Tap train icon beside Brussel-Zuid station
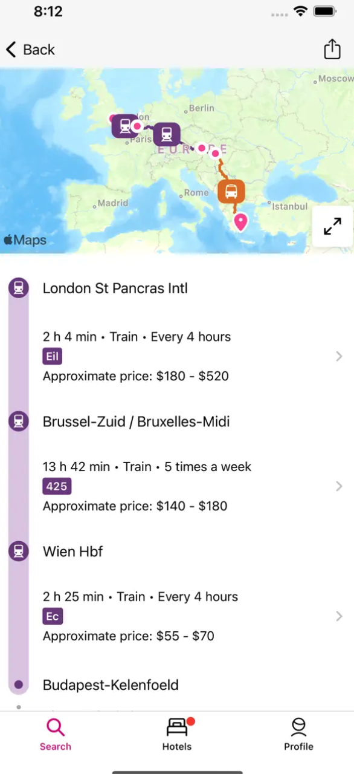The height and width of the screenshot is (774, 354). pos(19,421)
